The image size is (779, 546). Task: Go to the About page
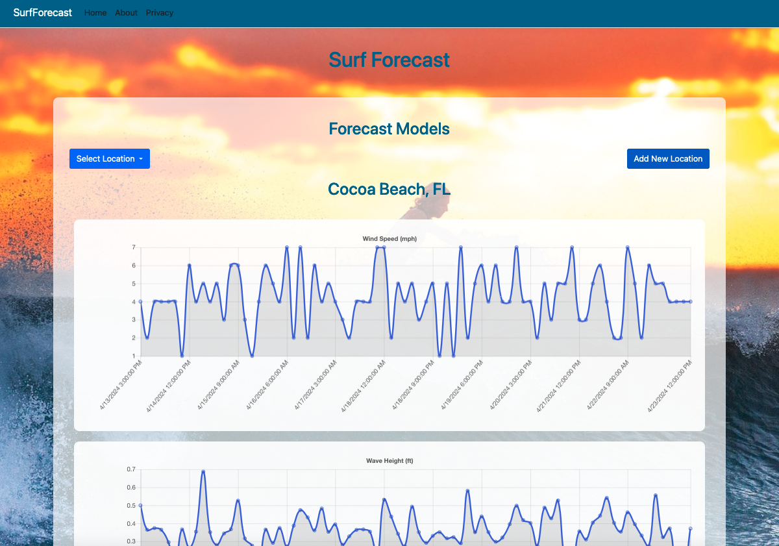point(126,12)
